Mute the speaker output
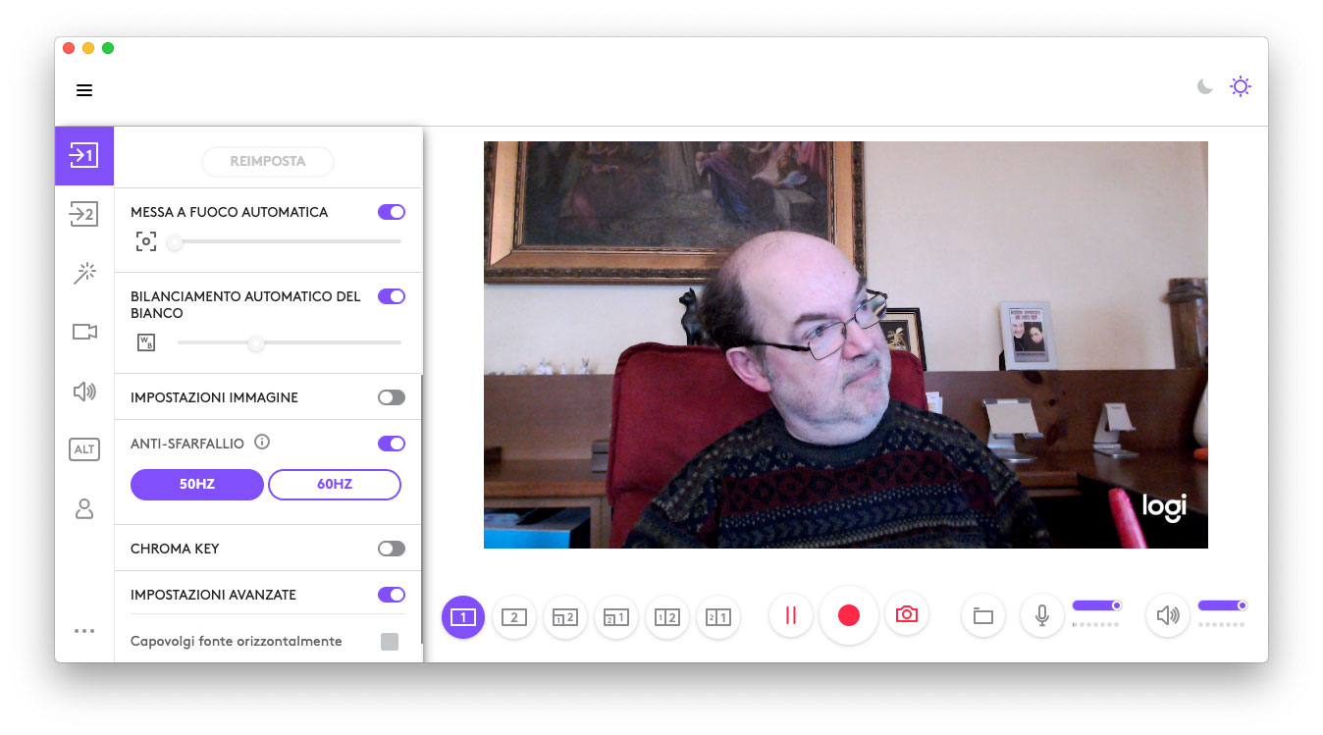 pos(1168,616)
